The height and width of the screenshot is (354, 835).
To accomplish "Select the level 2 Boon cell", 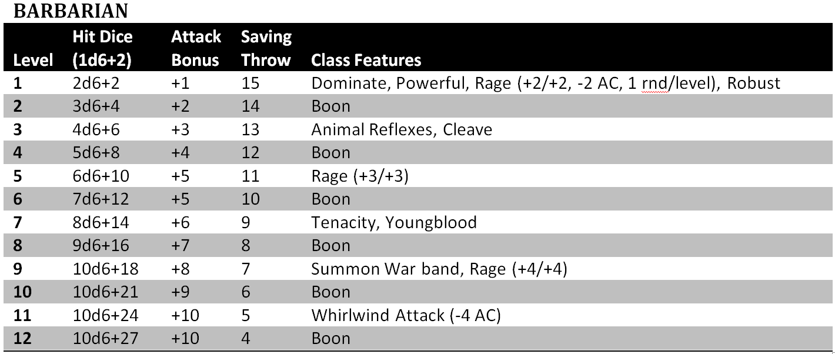I will coord(330,106).
